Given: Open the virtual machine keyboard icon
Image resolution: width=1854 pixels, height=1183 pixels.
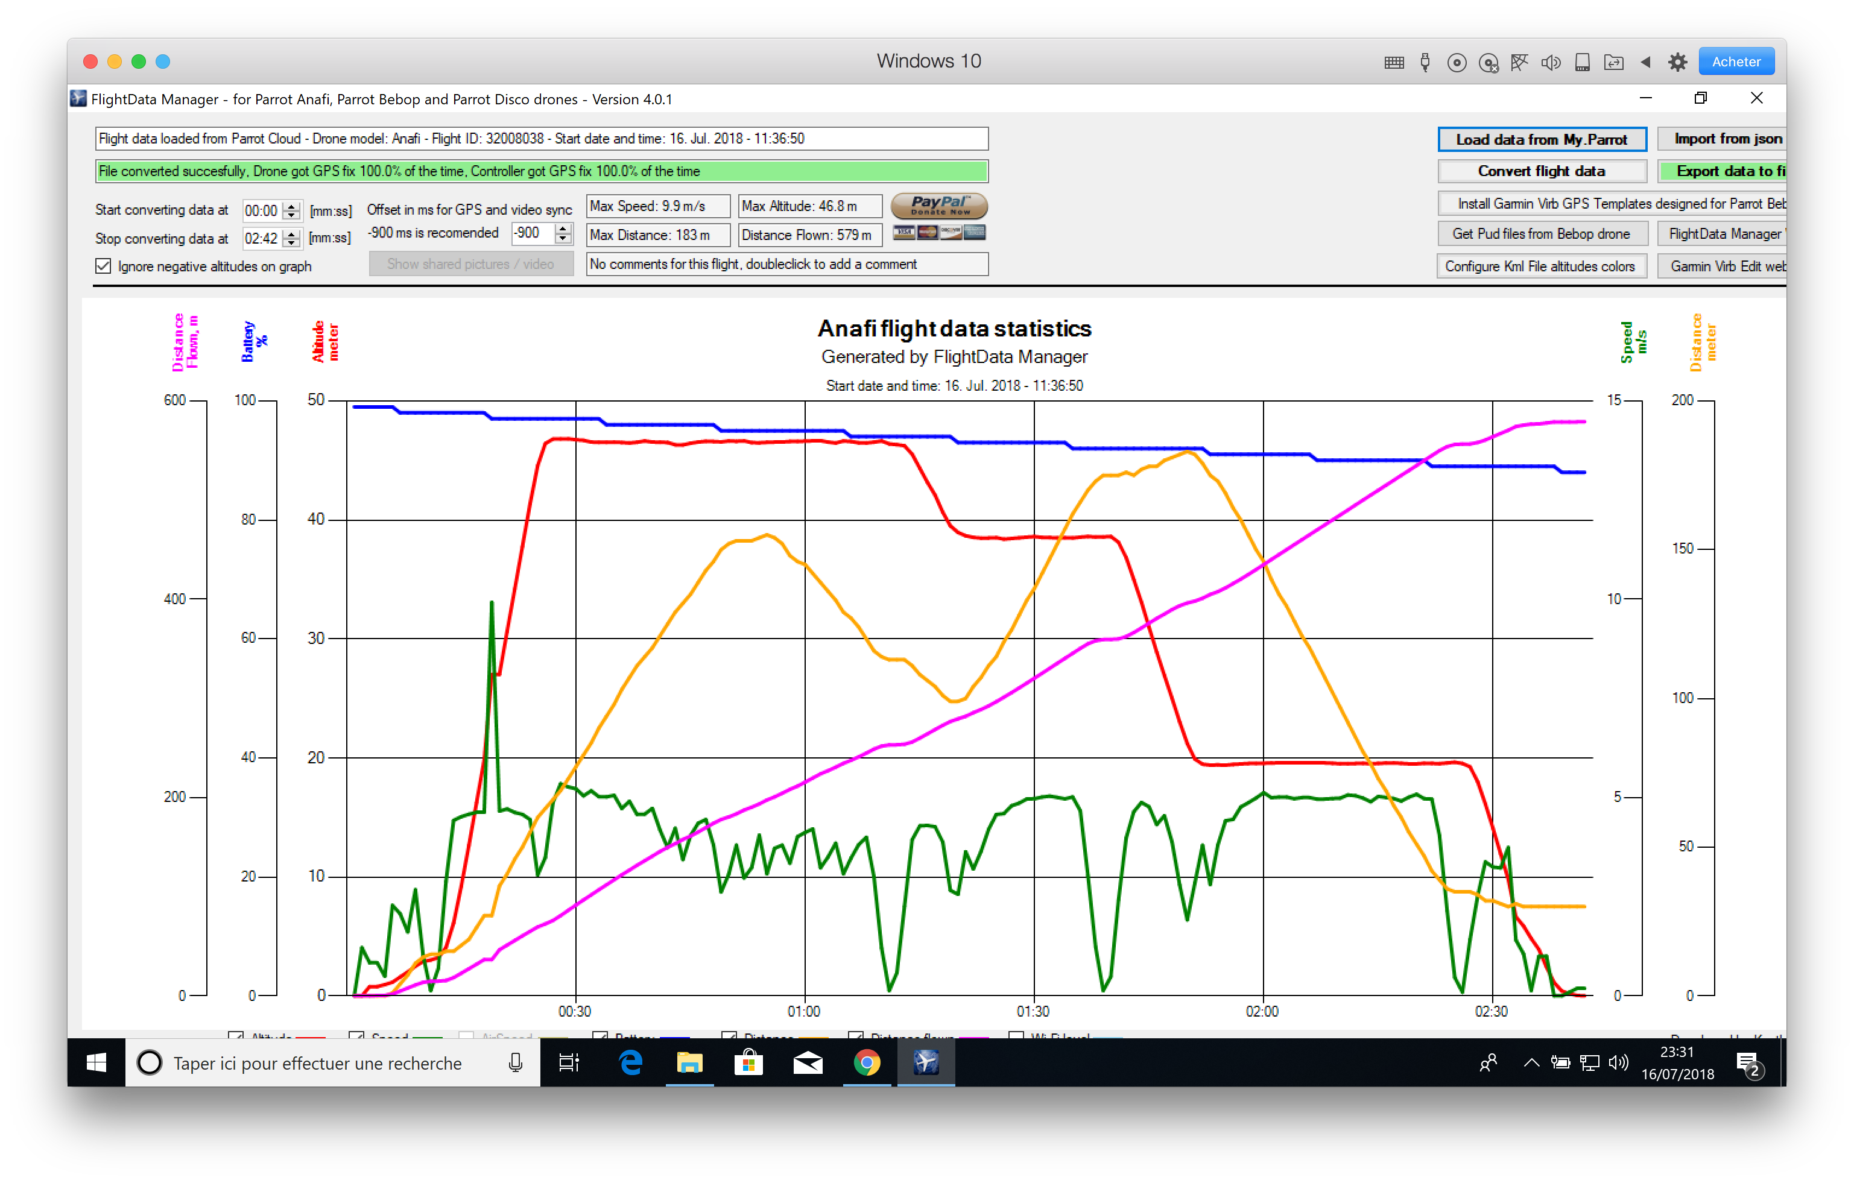Looking at the screenshot, I should tap(1394, 62).
